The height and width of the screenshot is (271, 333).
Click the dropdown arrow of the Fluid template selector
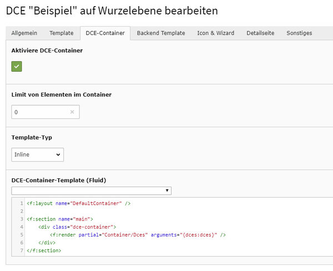pos(167,190)
